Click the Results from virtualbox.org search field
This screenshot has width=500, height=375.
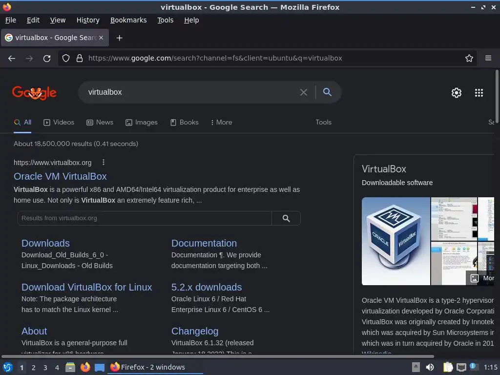coord(145,218)
